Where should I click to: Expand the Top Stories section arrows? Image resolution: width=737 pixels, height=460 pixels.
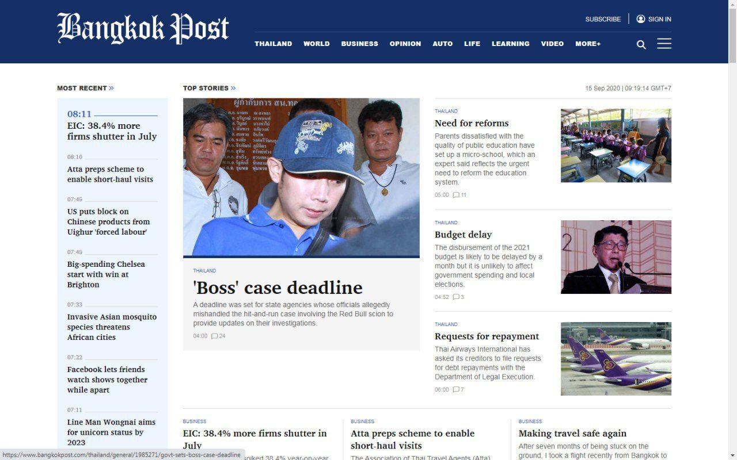pyautogui.click(x=233, y=88)
